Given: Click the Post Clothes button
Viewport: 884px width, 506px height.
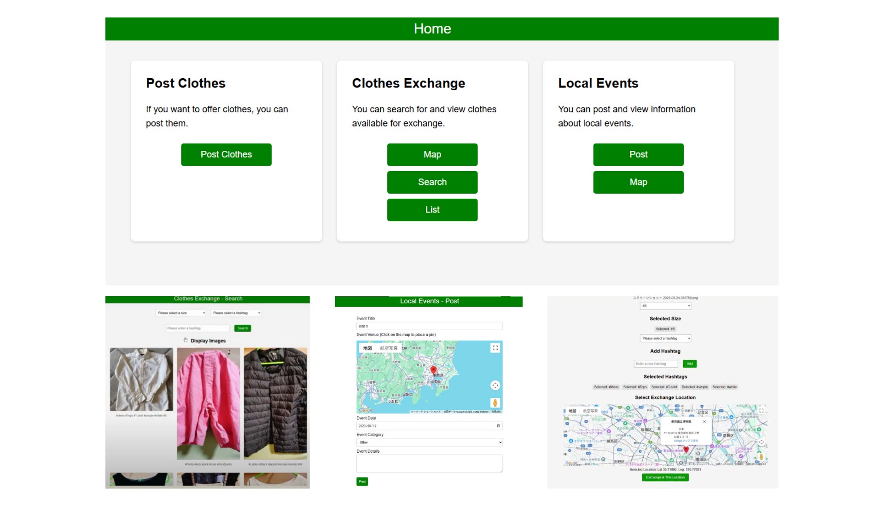Looking at the screenshot, I should tap(226, 155).
